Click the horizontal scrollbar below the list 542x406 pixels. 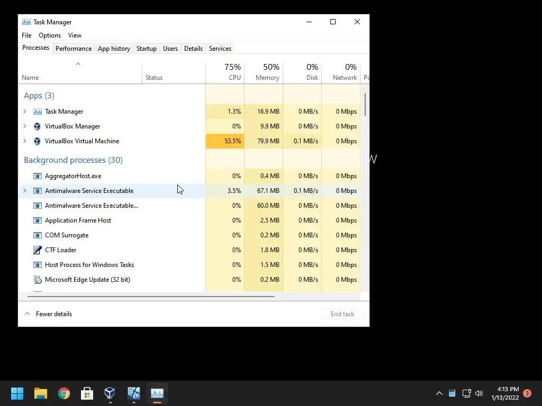pyautogui.click(x=151, y=296)
